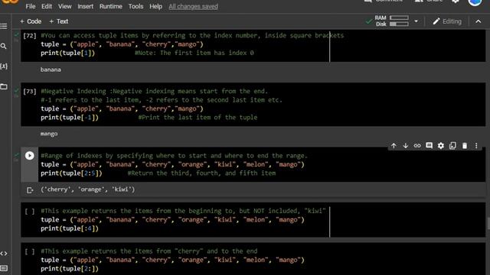Screen dimensions: 490x275
Task: Open more cell actions three-dot menu
Action: pyautogui.click(x=476, y=146)
